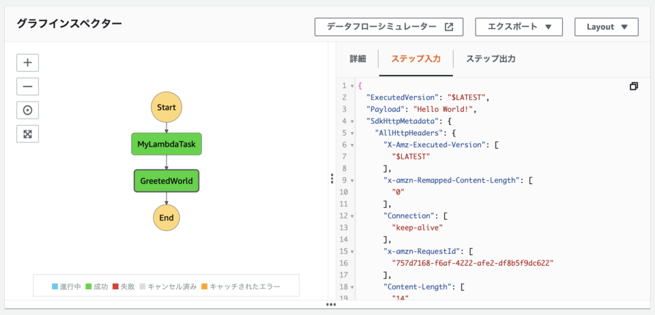Click the "0" value on line 10
The image size is (655, 315).
point(398,192)
